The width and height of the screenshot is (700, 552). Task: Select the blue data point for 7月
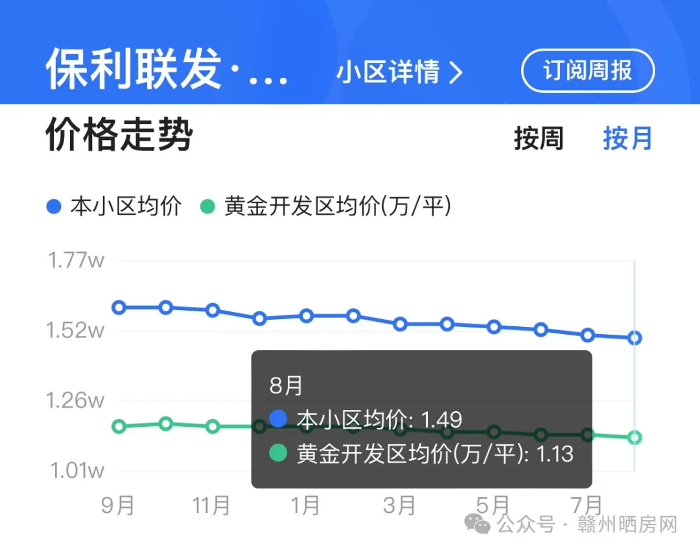pos(587,335)
